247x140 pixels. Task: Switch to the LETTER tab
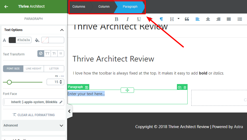tap(54, 69)
